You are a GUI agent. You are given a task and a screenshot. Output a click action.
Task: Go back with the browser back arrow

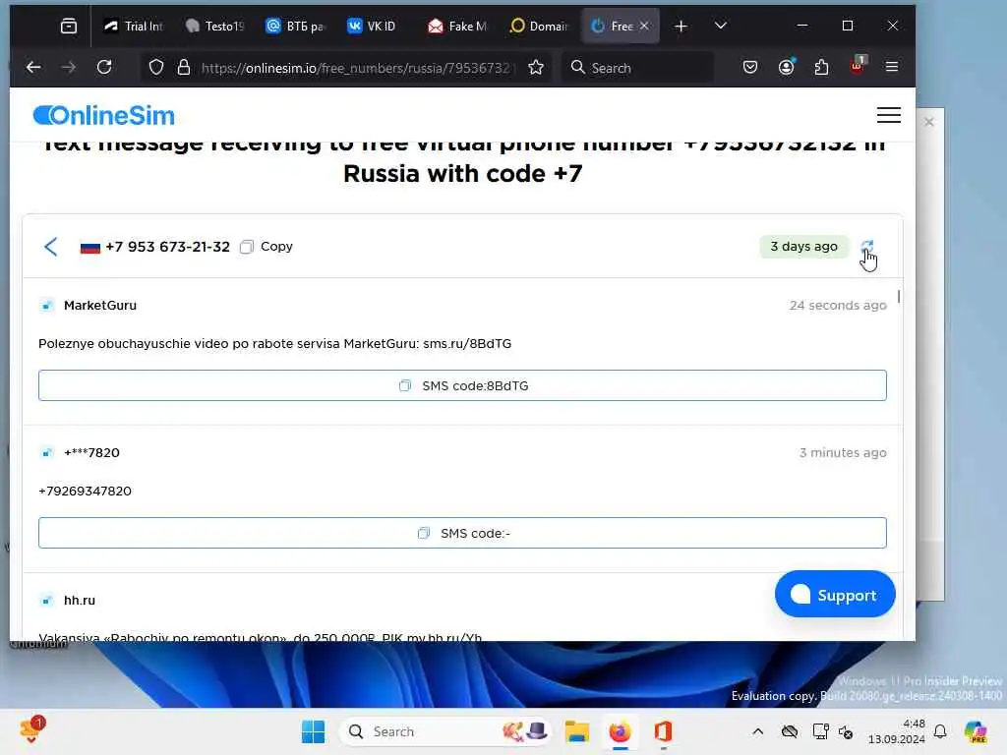tap(33, 68)
